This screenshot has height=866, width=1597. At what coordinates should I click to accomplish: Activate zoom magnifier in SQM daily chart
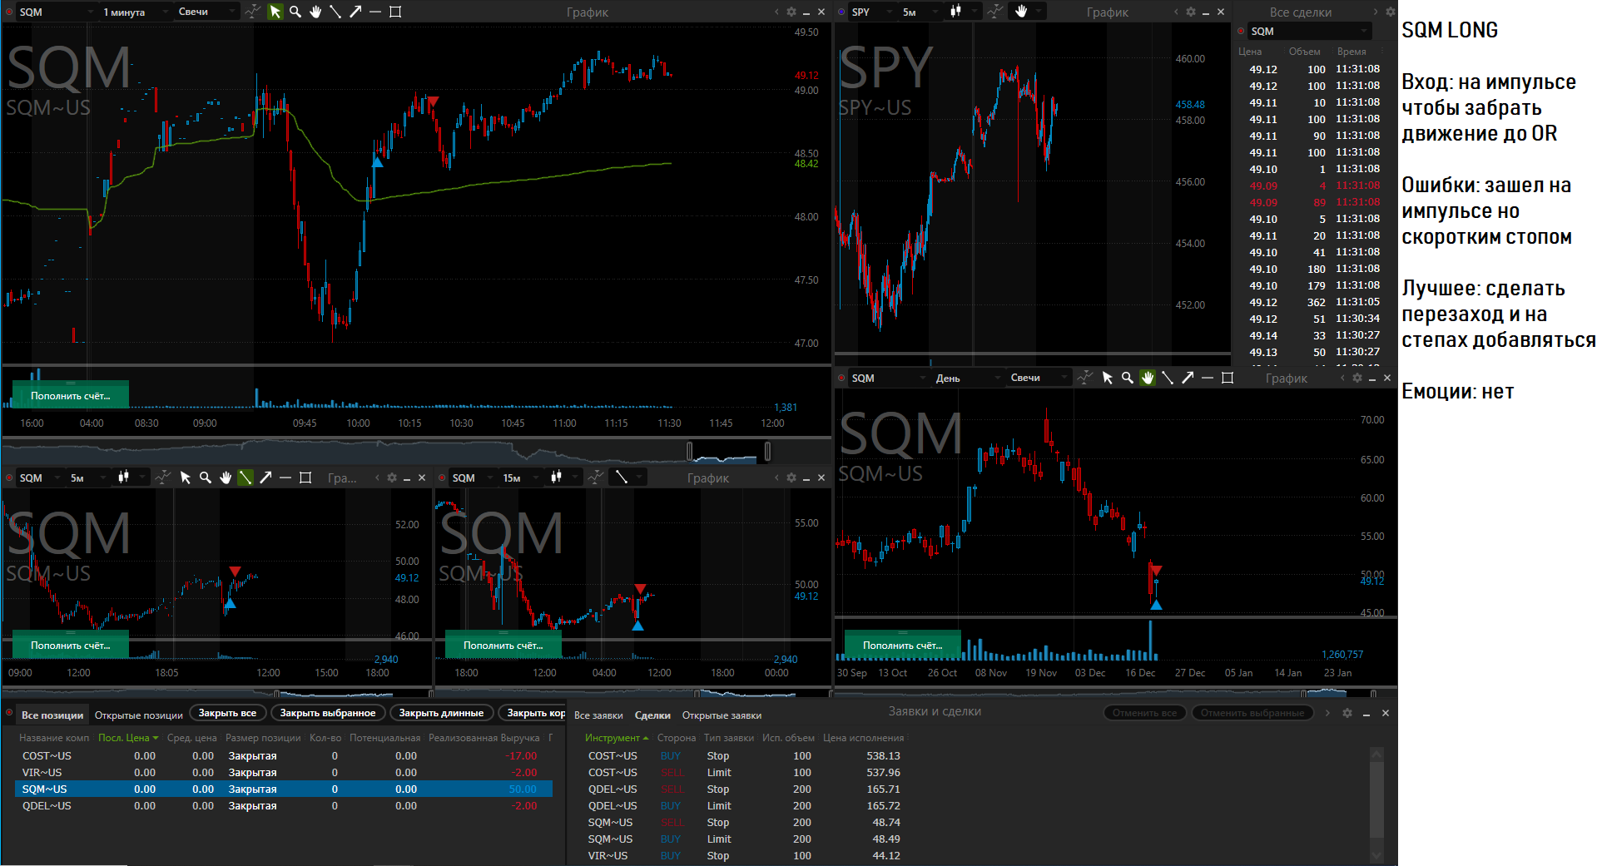coord(1128,378)
